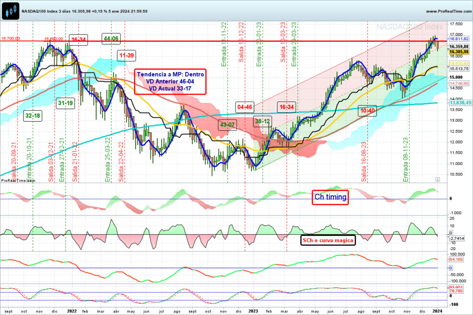Click the green '44-06' annotation label

(111, 39)
